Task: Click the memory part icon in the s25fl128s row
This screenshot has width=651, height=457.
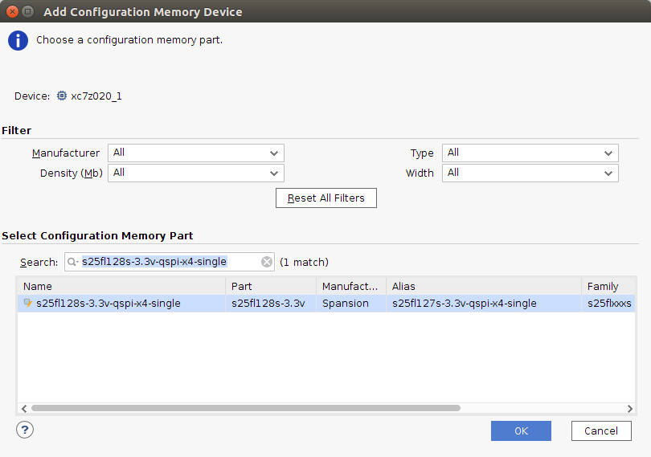Action: [28, 303]
